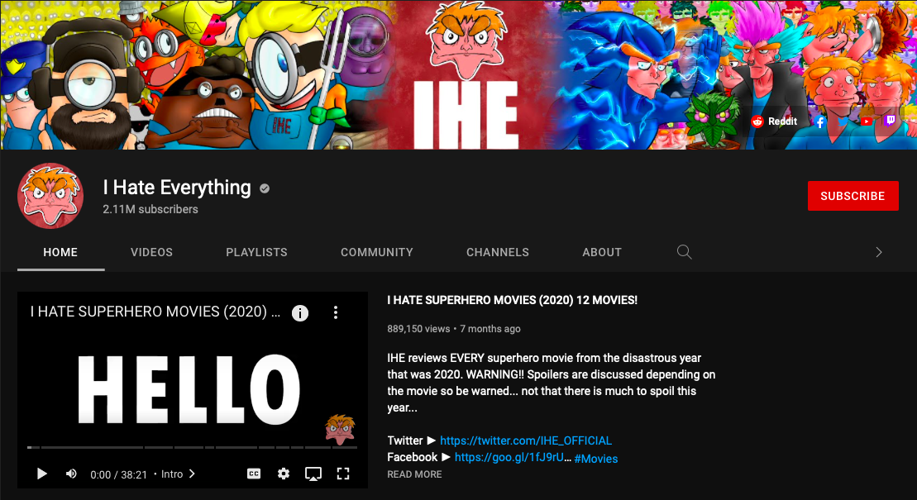Switch to the VIDEOS tab
The image size is (917, 500).
coord(151,252)
